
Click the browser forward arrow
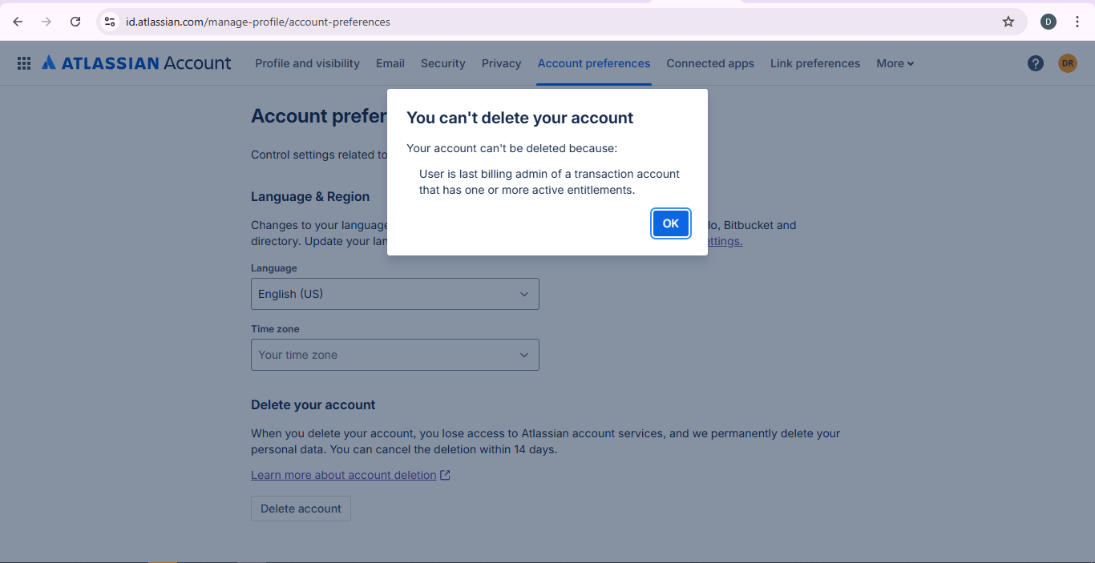tap(46, 22)
